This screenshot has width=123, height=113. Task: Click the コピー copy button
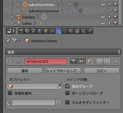101,71
